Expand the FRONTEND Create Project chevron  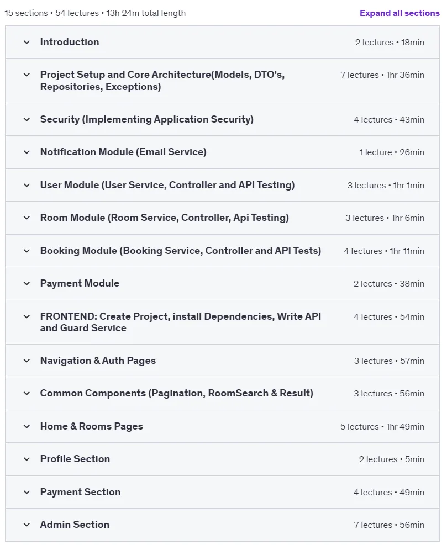click(27, 316)
